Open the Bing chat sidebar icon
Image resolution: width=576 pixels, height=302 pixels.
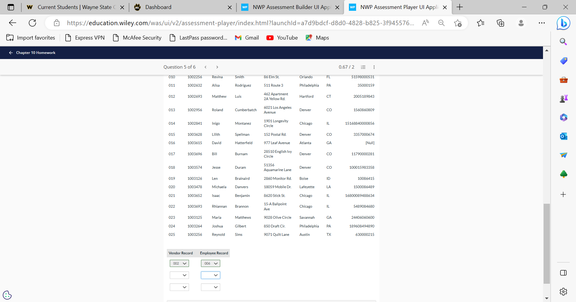(x=563, y=23)
